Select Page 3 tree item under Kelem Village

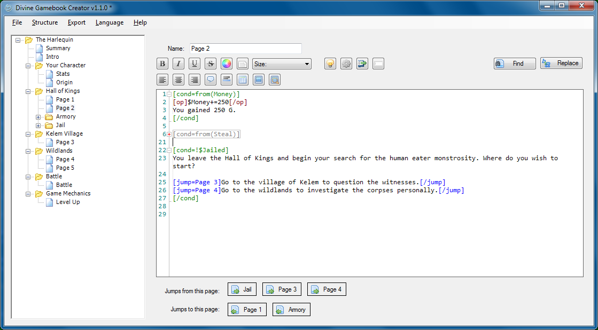65,142
